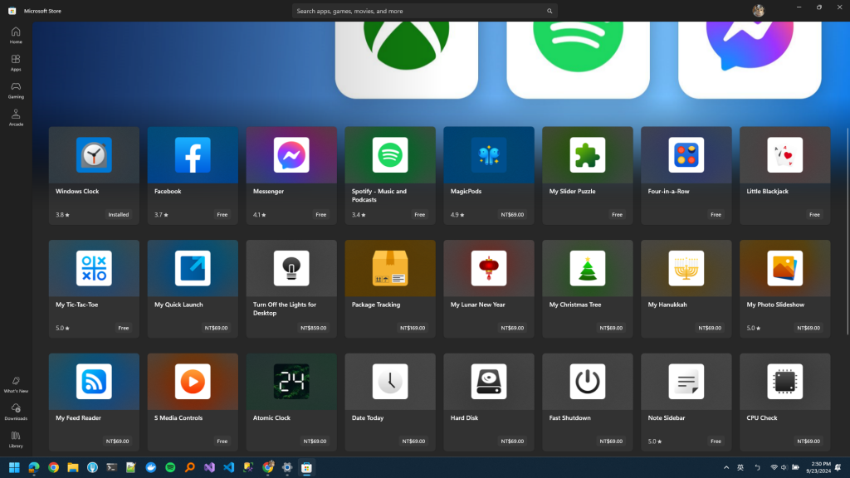
Task: Open the taskbar clock and date
Action: pos(818,467)
